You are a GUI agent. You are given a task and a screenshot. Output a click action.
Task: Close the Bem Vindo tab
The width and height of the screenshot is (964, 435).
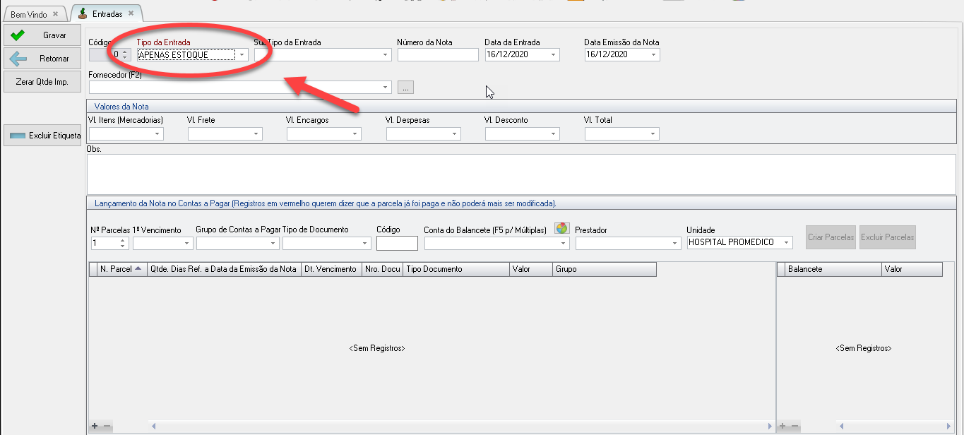tap(55, 14)
